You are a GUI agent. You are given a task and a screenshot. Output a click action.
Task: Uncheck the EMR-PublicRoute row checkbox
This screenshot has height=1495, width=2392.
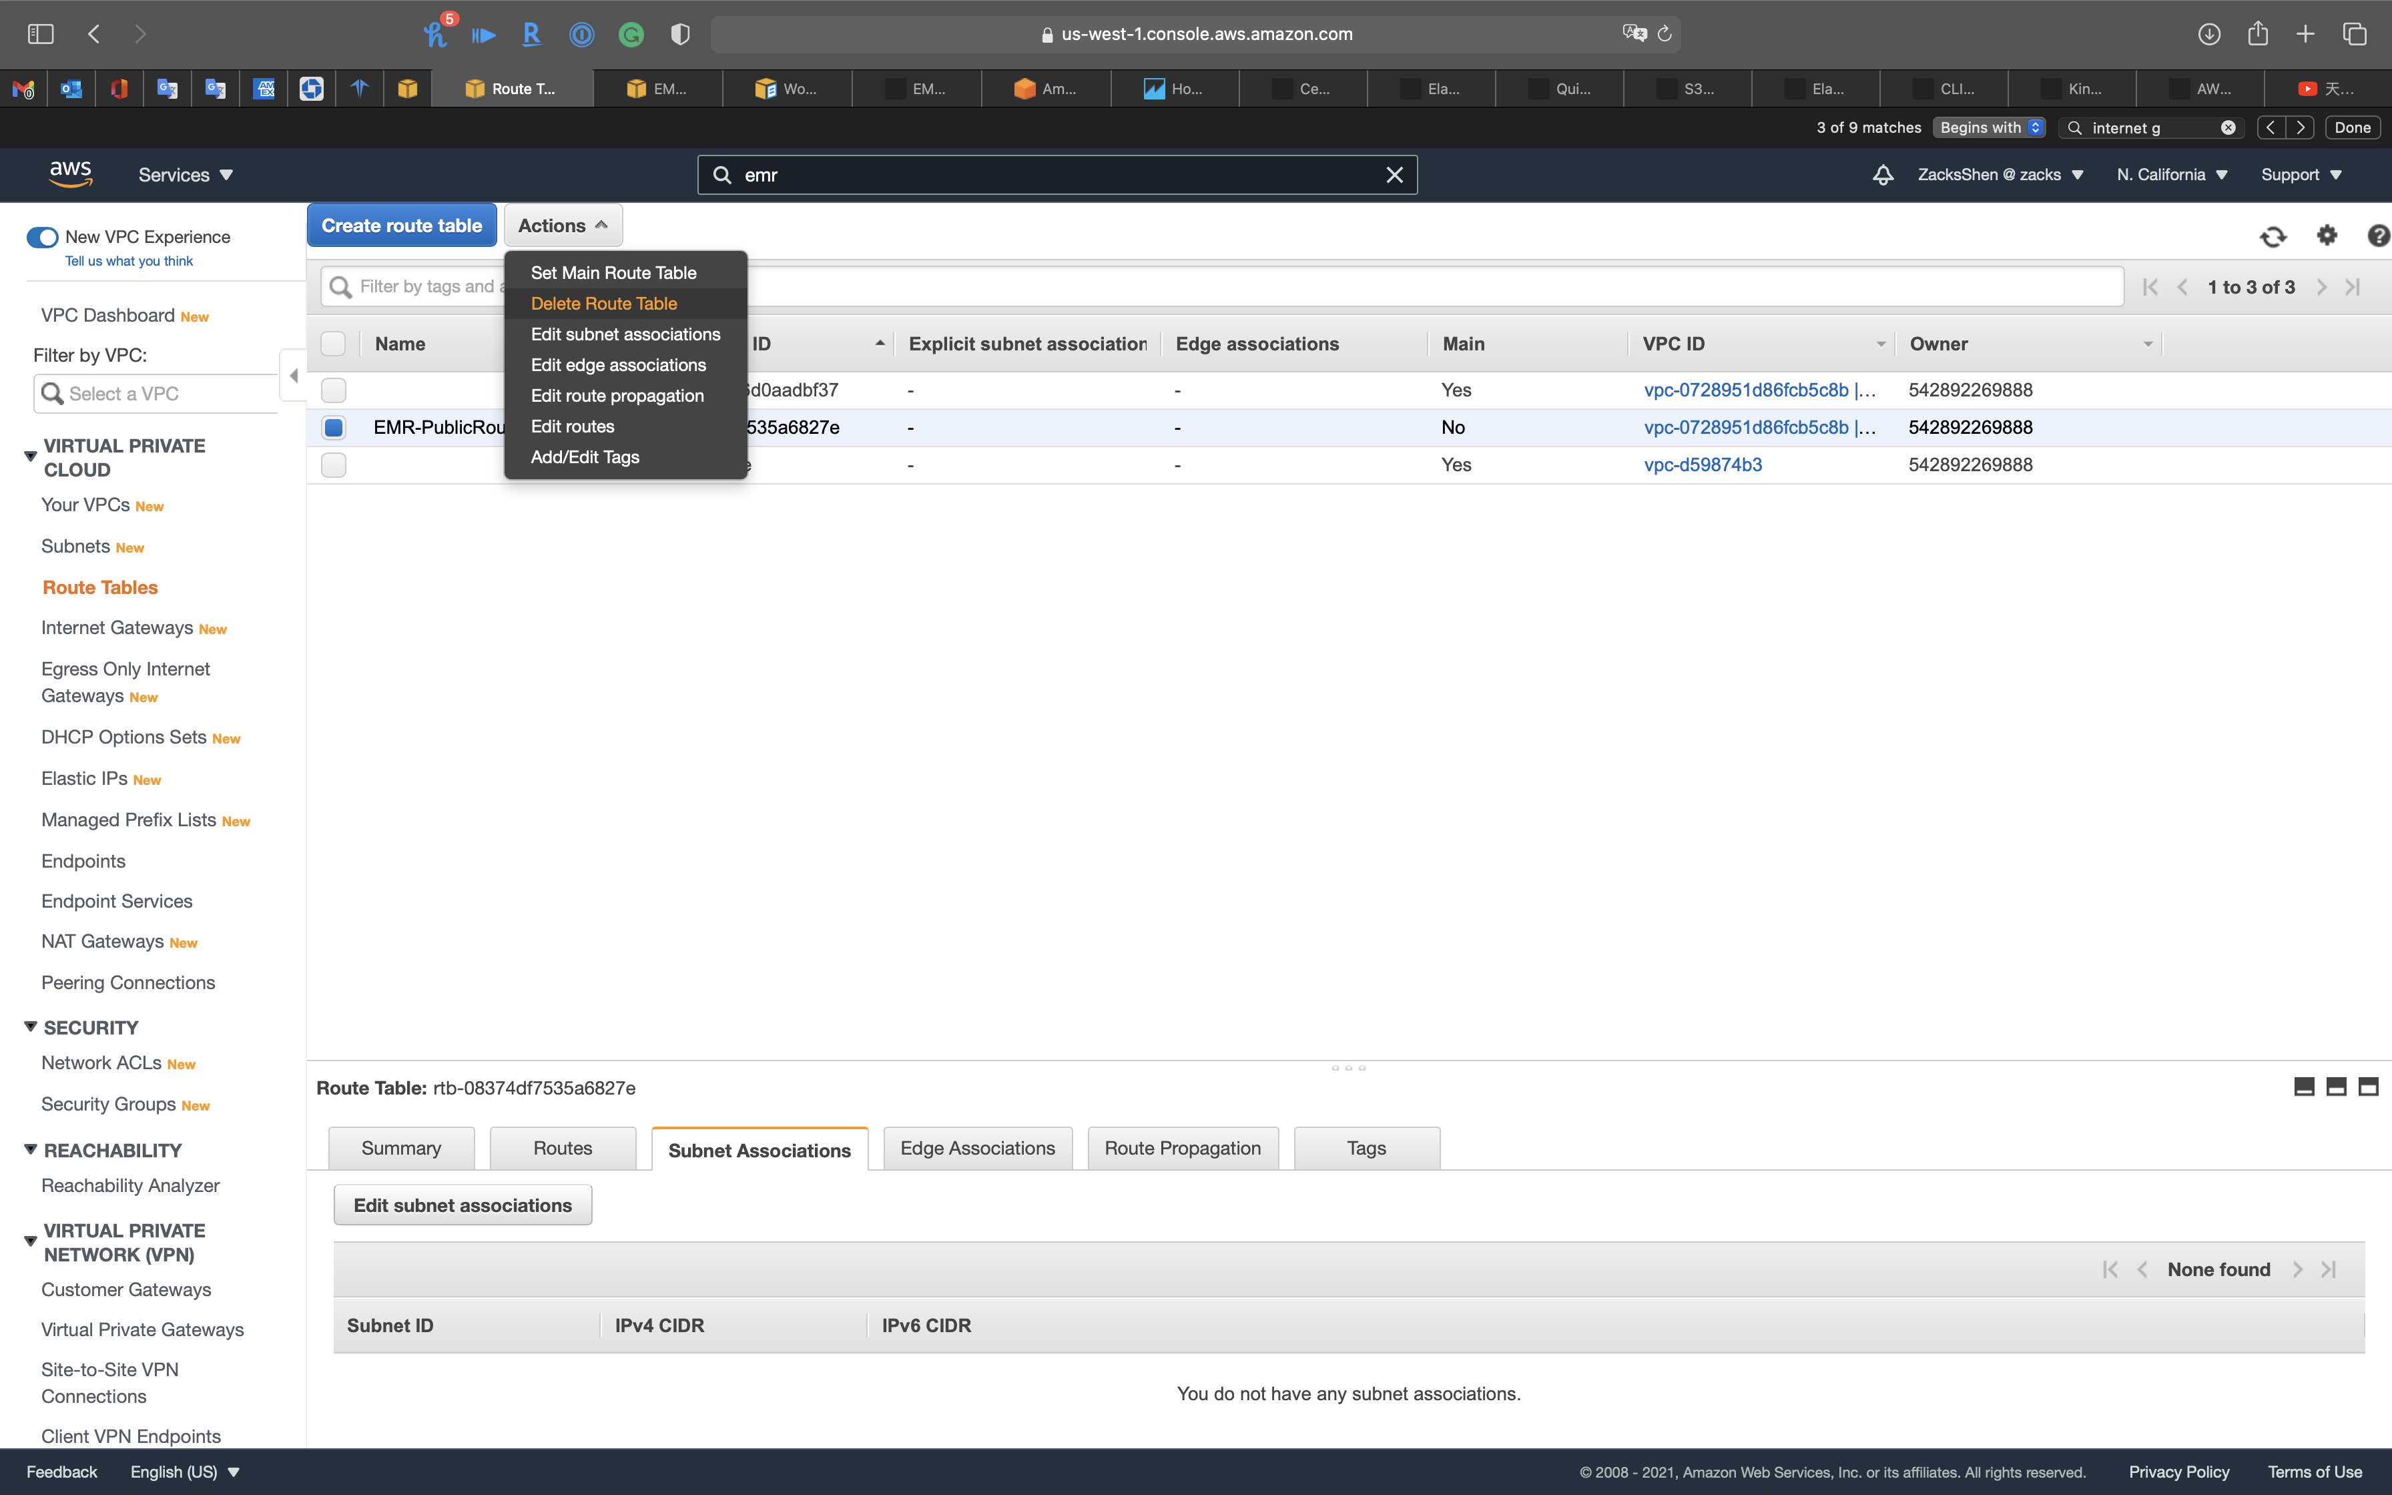(x=334, y=427)
